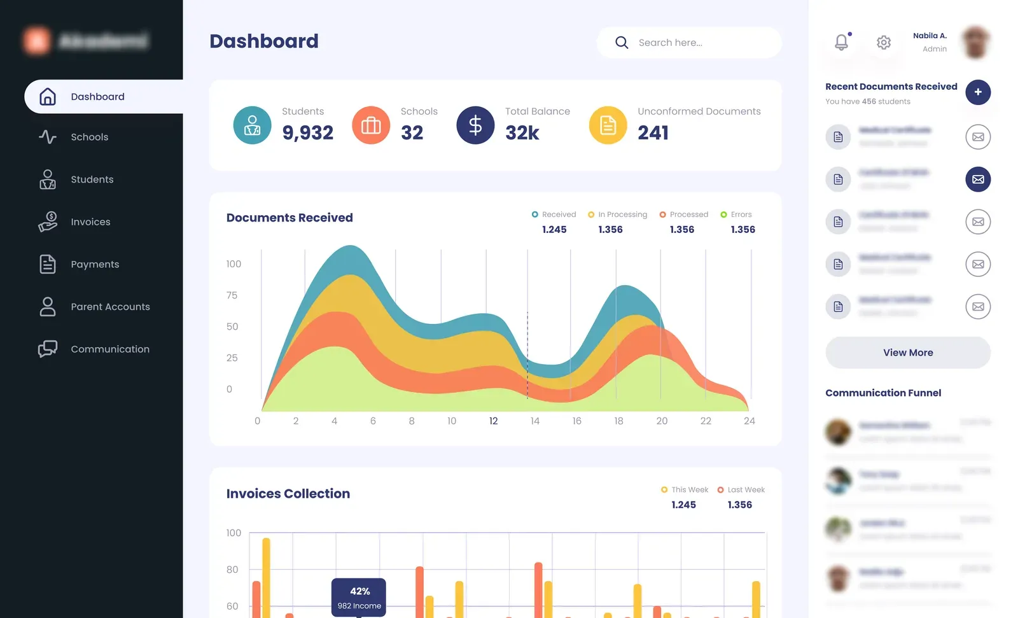Click the Unconformed Documents icon
The height and width of the screenshot is (618, 1018).
(x=608, y=125)
